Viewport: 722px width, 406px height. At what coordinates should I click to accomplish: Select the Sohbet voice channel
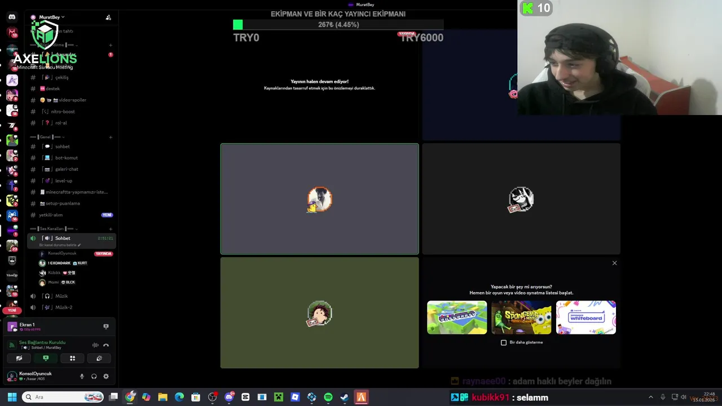pyautogui.click(x=72, y=239)
